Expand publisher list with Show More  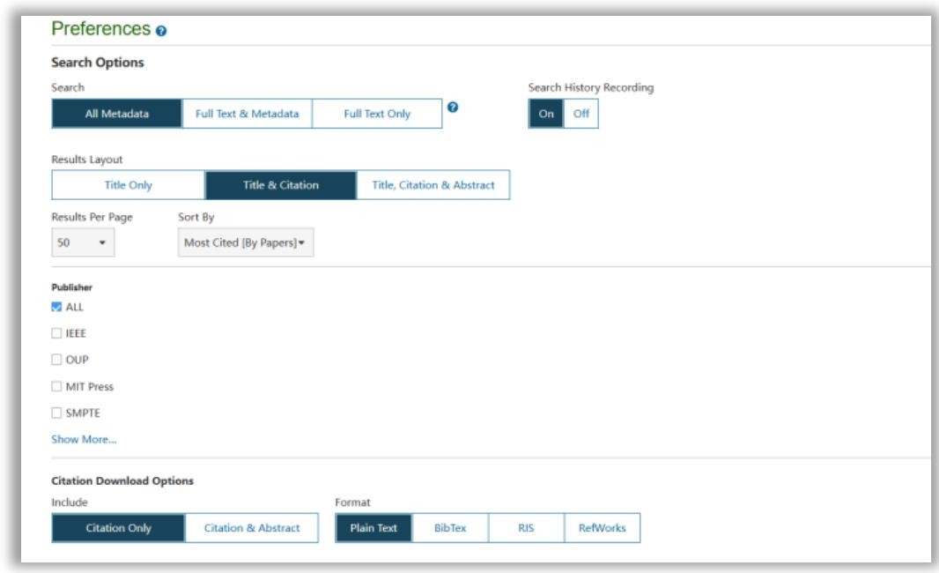point(84,439)
